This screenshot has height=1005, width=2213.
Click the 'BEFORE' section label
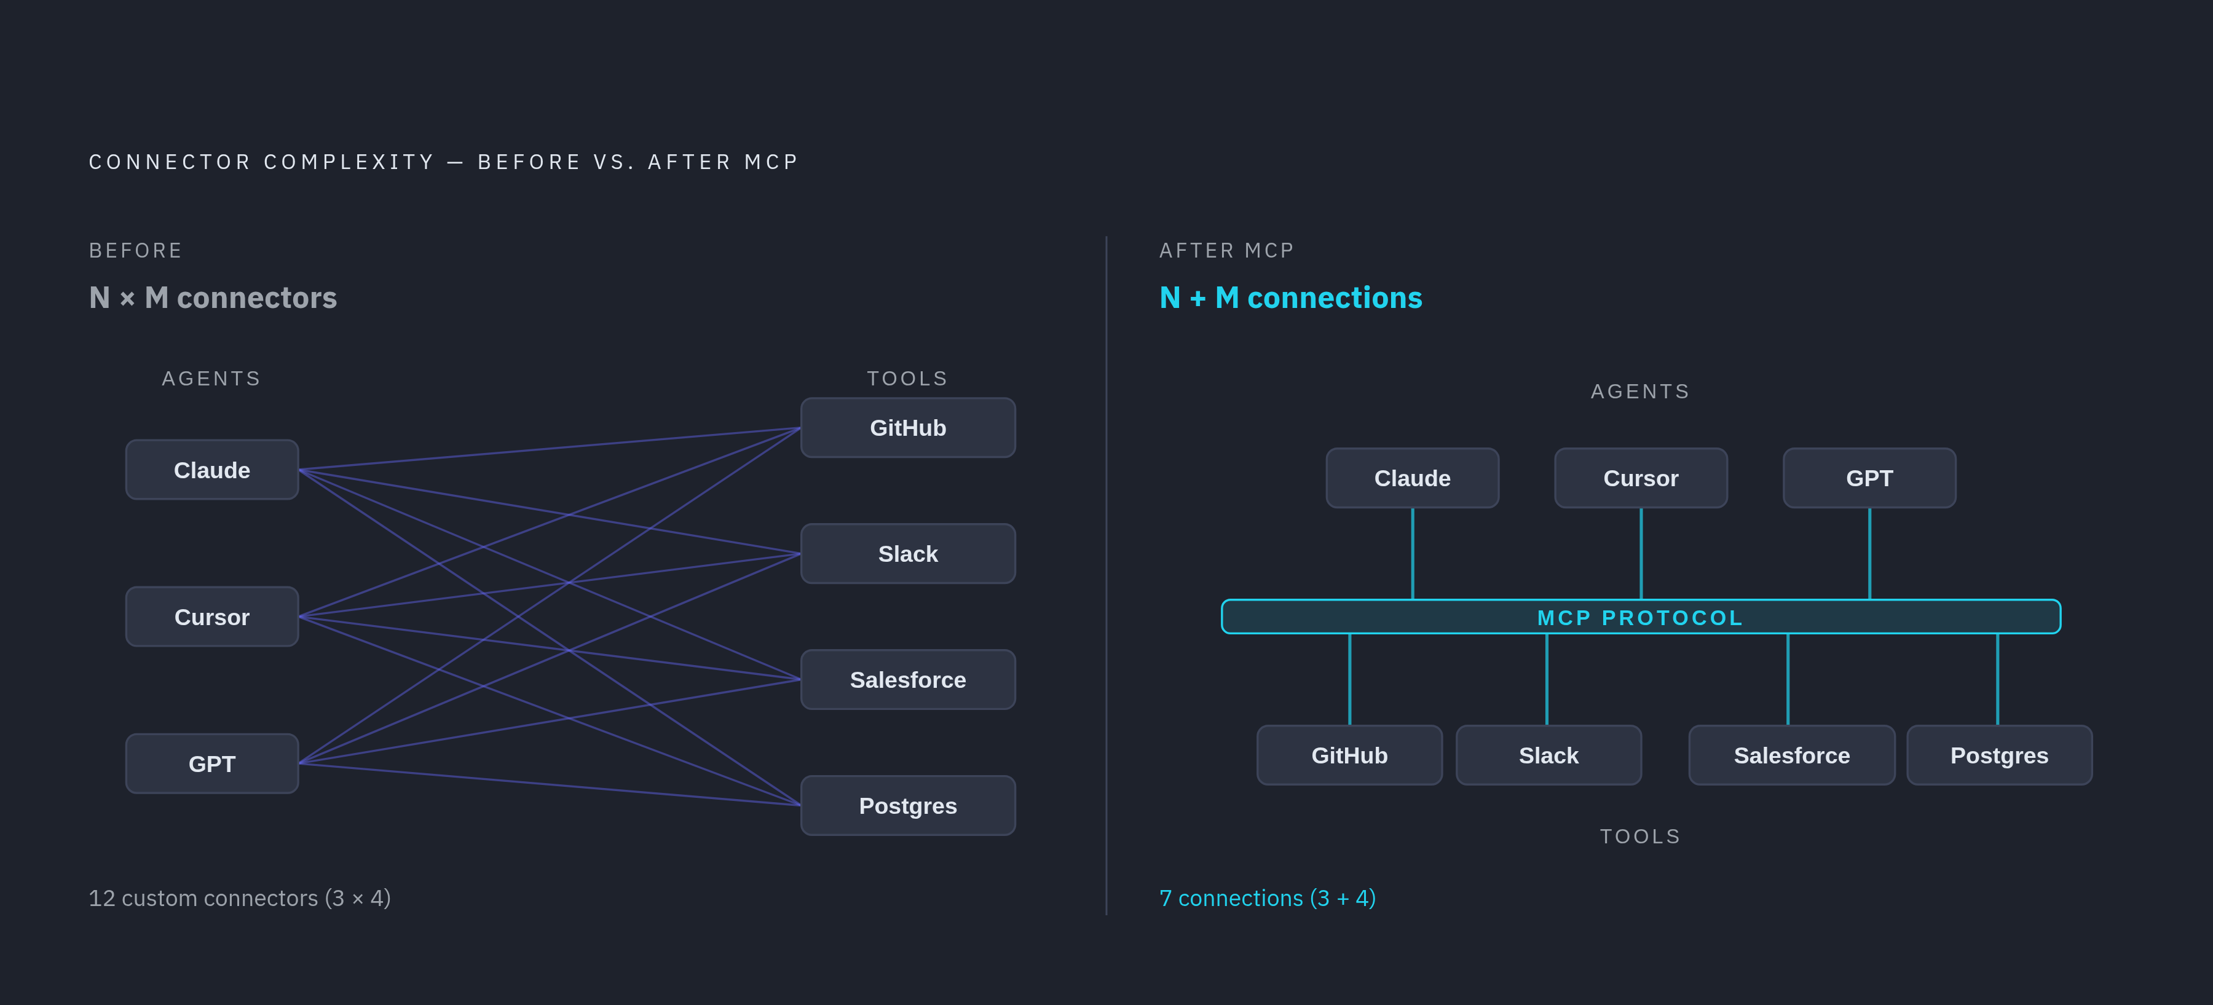click(x=136, y=251)
